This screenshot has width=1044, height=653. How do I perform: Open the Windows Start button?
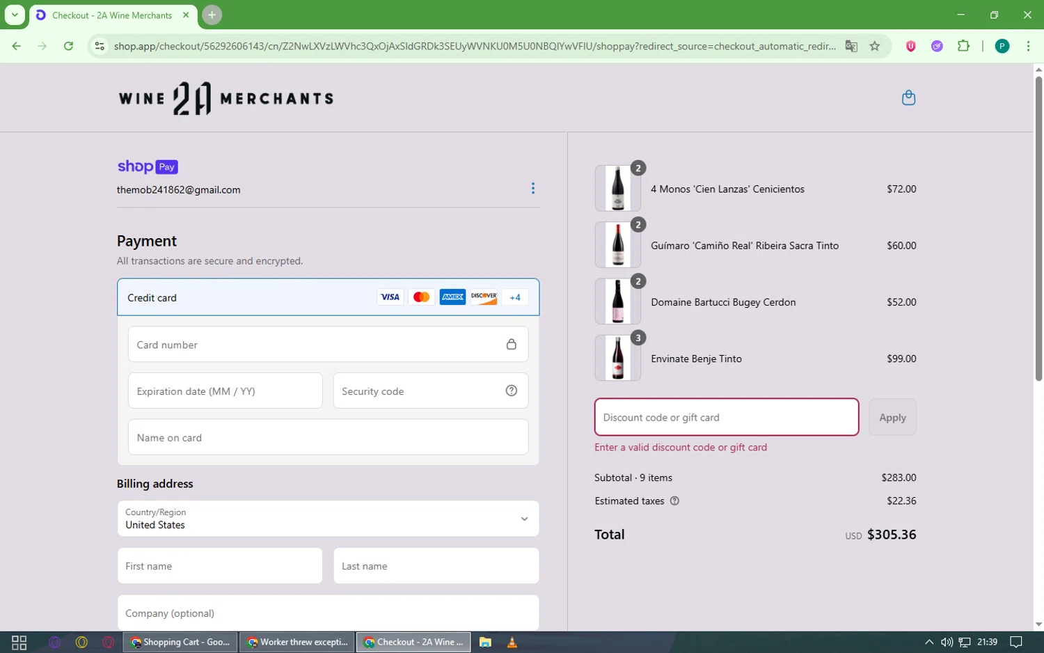click(x=19, y=642)
